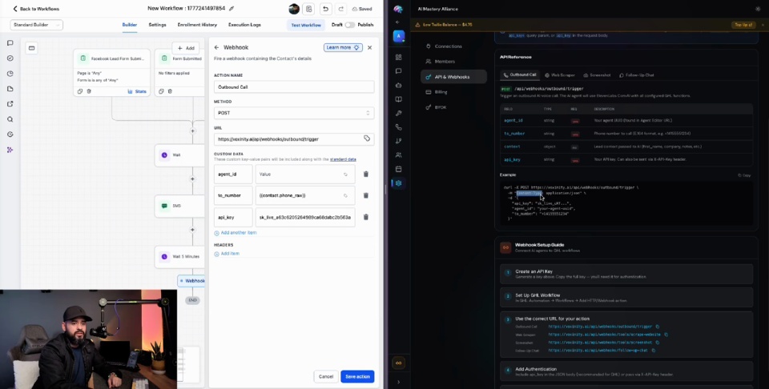769x389 pixels.
Task: Open the comments icon in workflow sidebar
Action: click(x=10, y=43)
